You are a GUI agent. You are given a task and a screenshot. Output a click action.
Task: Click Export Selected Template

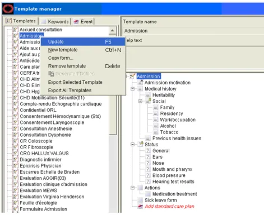[x=83, y=82]
